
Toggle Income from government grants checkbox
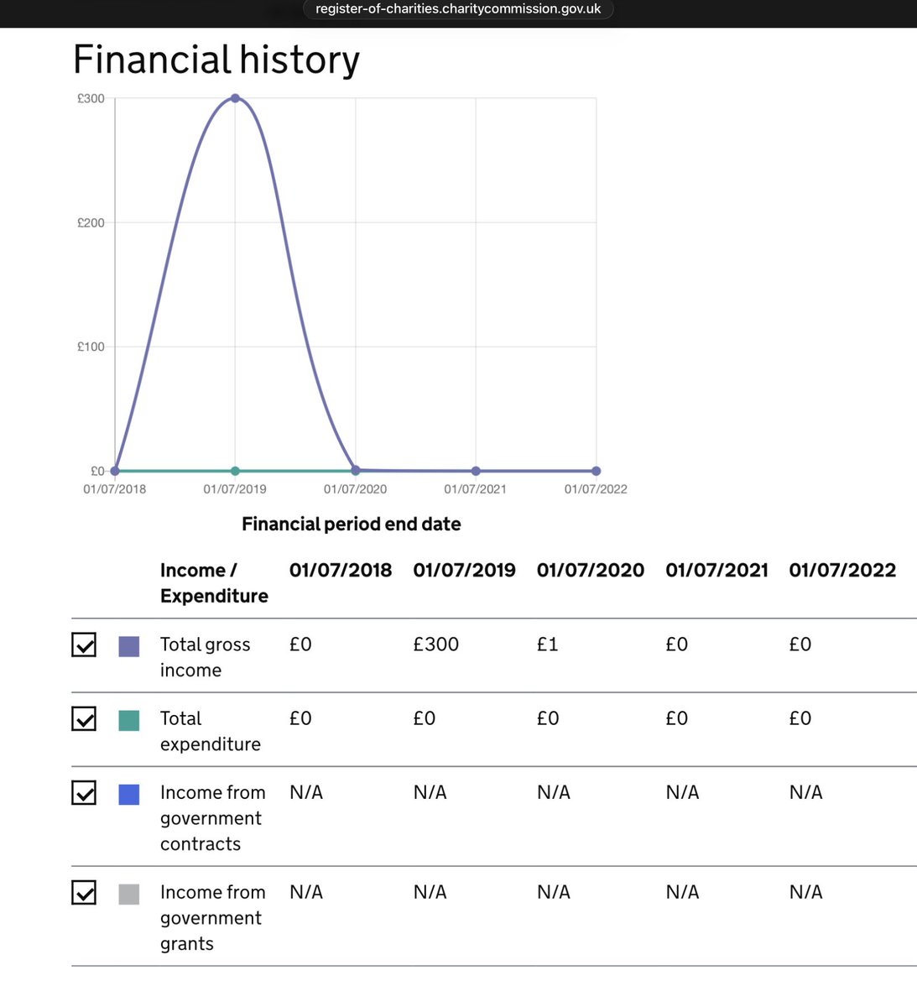tap(84, 893)
